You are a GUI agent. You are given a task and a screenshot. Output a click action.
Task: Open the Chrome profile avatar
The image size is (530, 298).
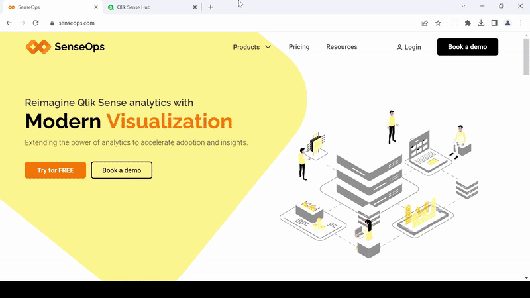507,23
